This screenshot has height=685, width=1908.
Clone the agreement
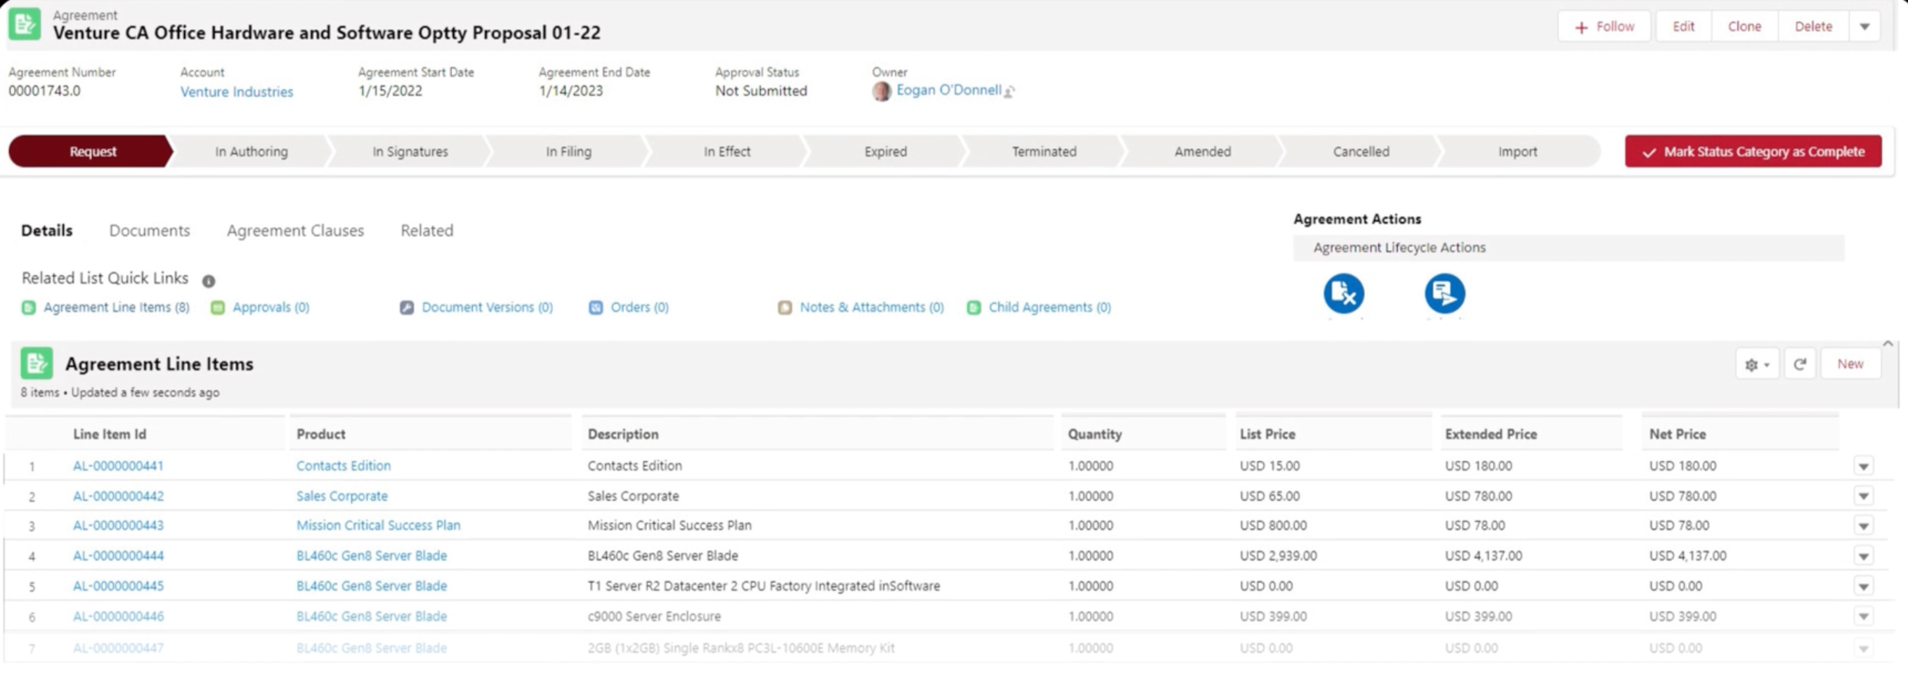(1744, 27)
